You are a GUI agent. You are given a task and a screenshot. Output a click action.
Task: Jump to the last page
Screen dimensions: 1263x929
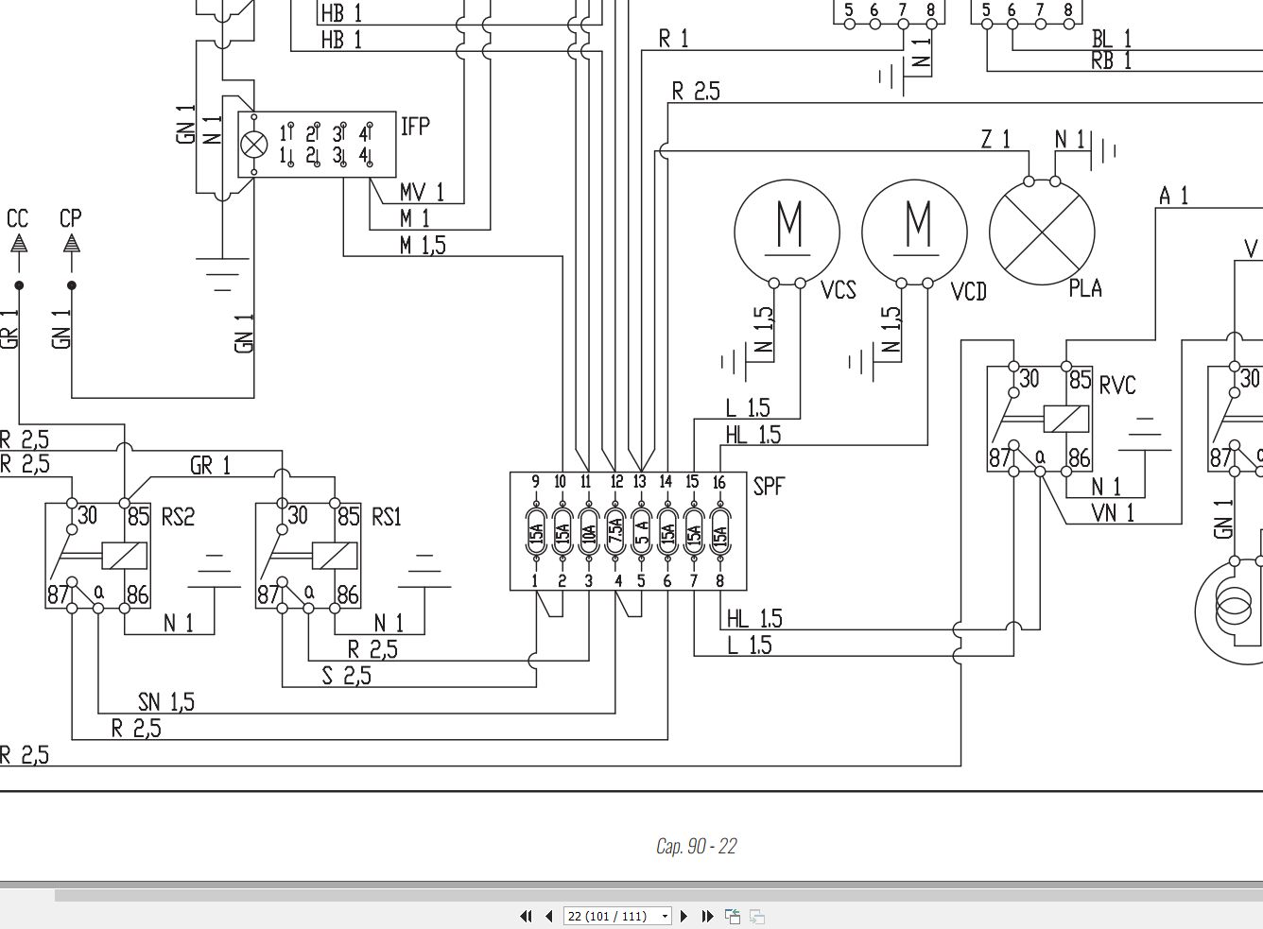[x=707, y=916]
